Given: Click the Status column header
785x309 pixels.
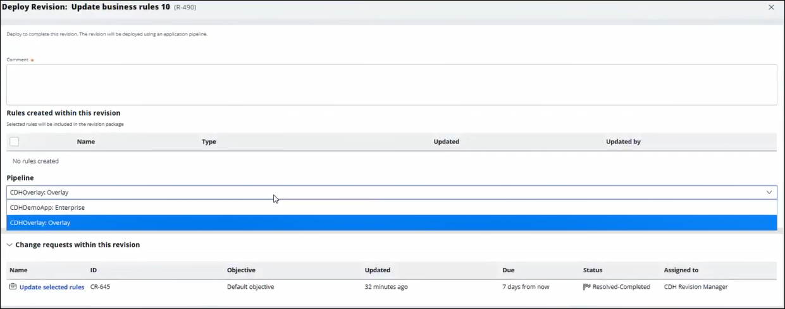Looking at the screenshot, I should [x=593, y=270].
